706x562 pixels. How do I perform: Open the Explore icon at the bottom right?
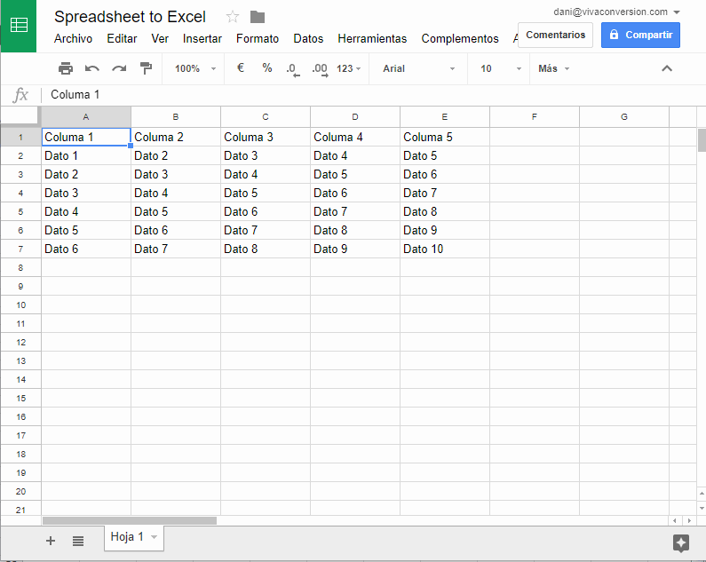[681, 542]
